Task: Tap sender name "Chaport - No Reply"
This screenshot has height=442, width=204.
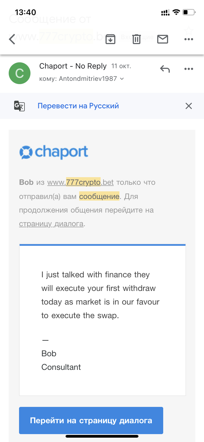Action: click(x=73, y=66)
